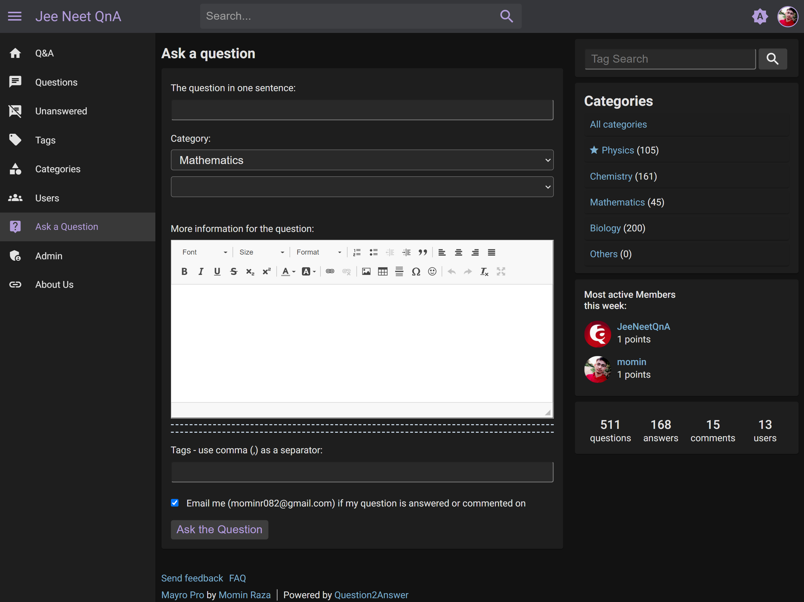Open the Tags sidebar item
The height and width of the screenshot is (602, 804).
pos(45,140)
